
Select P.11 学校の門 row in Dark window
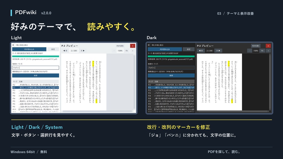[171, 109]
